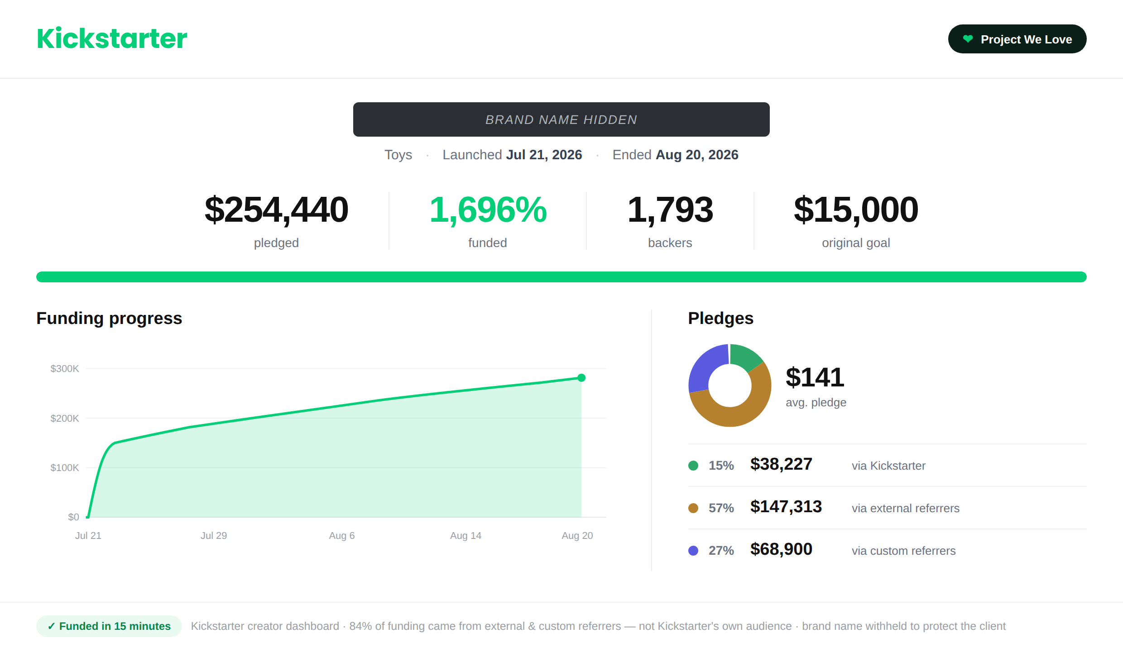Click the Kickstarter logo

coord(112,38)
